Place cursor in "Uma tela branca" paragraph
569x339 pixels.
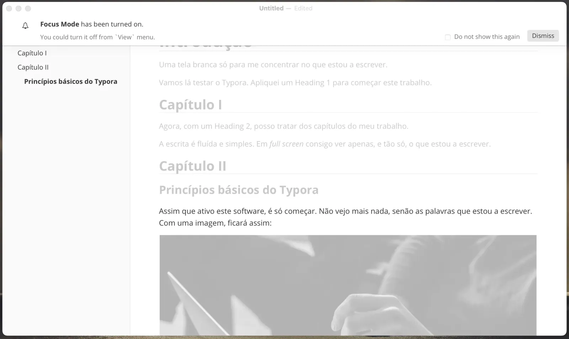[x=273, y=64]
